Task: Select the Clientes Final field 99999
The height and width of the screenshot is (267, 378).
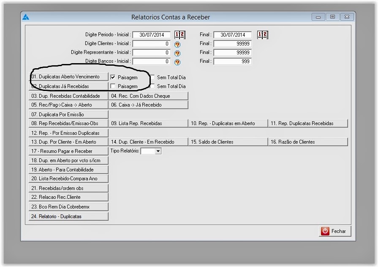Action: [x=233, y=44]
